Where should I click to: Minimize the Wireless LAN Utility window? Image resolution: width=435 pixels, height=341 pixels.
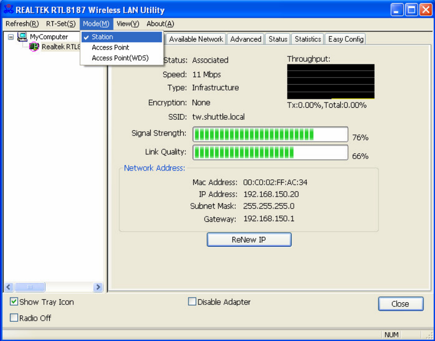pyautogui.click(x=397, y=10)
